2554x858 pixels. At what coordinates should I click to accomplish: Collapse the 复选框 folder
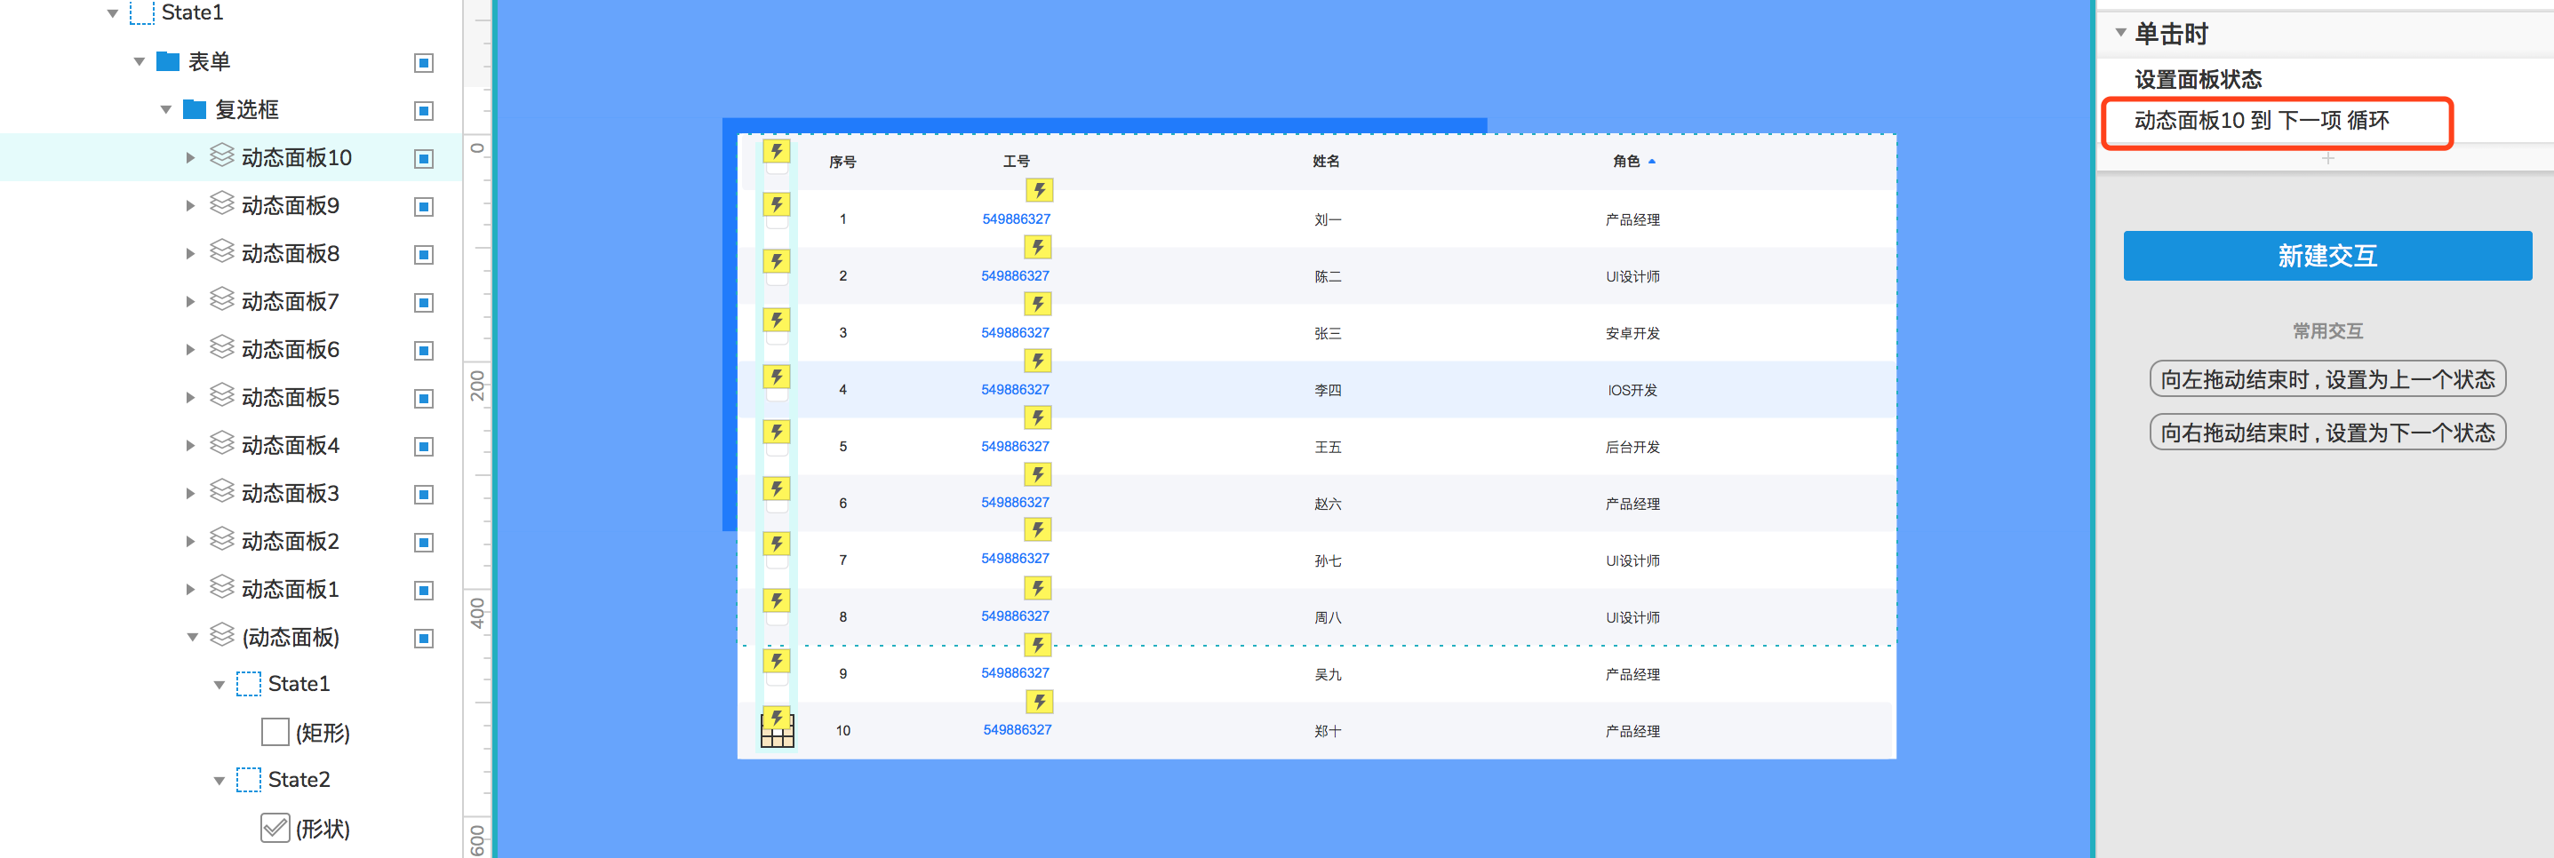165,110
